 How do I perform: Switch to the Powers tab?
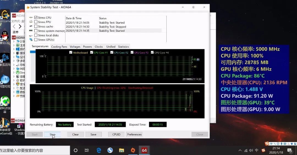tap(87, 47)
